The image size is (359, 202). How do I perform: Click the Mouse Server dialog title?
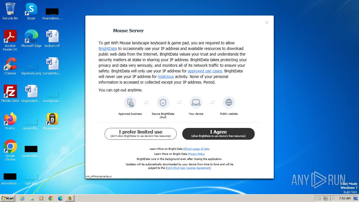tap(128, 31)
